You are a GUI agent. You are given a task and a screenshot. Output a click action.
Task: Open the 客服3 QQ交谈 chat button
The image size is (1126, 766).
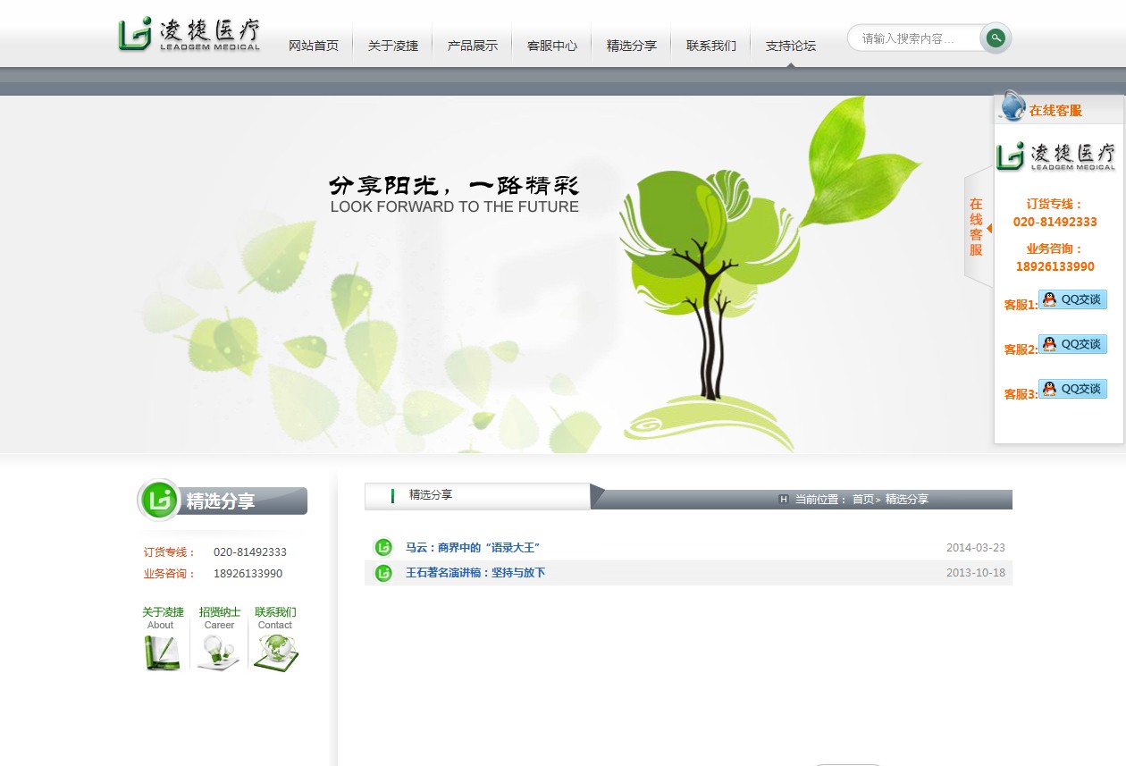point(1072,390)
